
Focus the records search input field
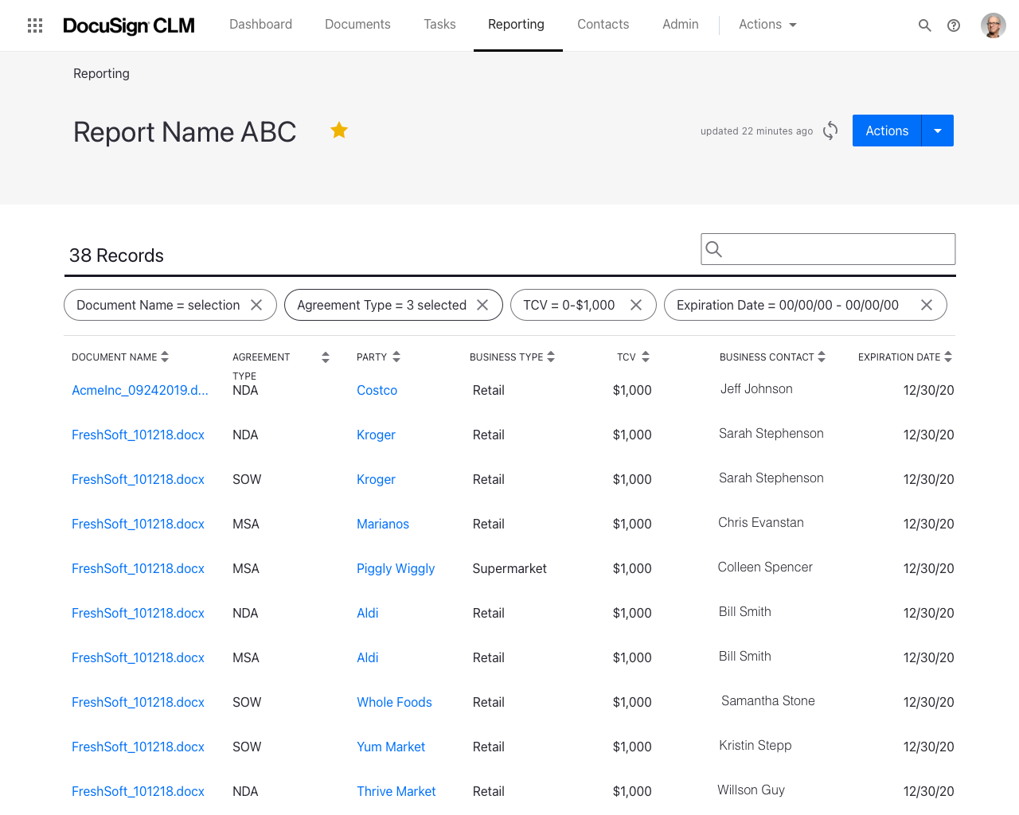[828, 249]
